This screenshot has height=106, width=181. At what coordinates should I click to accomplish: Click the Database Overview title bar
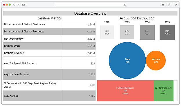pos(90,13)
